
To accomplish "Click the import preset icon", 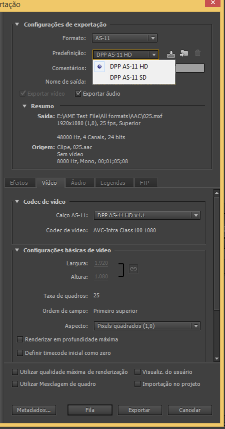I will pos(184,54).
